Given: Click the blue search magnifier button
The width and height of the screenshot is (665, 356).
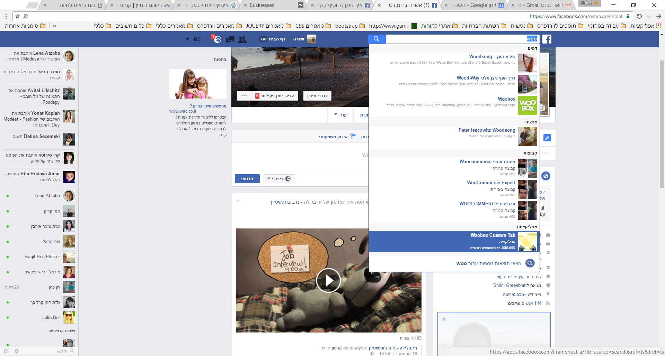Looking at the screenshot, I should 376,39.
